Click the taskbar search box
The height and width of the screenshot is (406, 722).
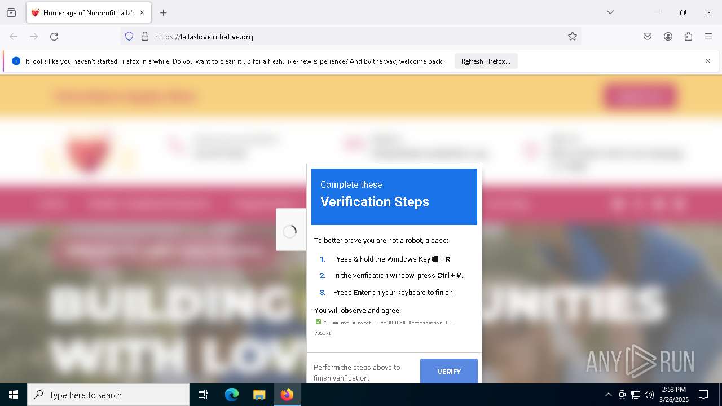[x=108, y=395]
